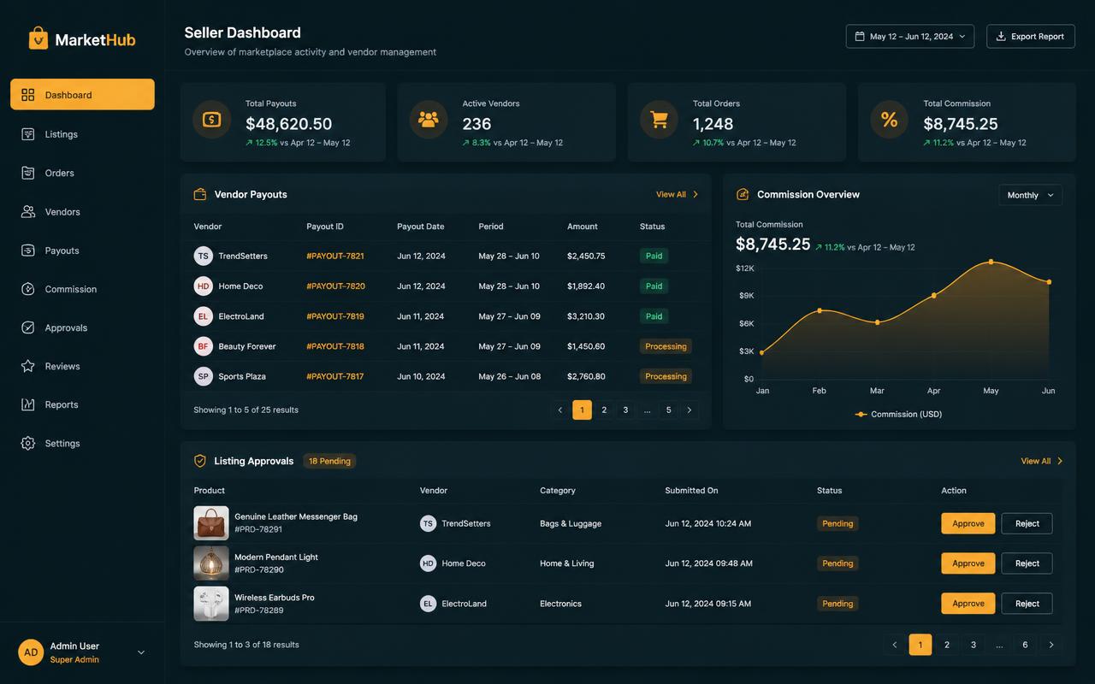
Task: Click the BF avatar for Beauty Forever
Action: click(203, 346)
